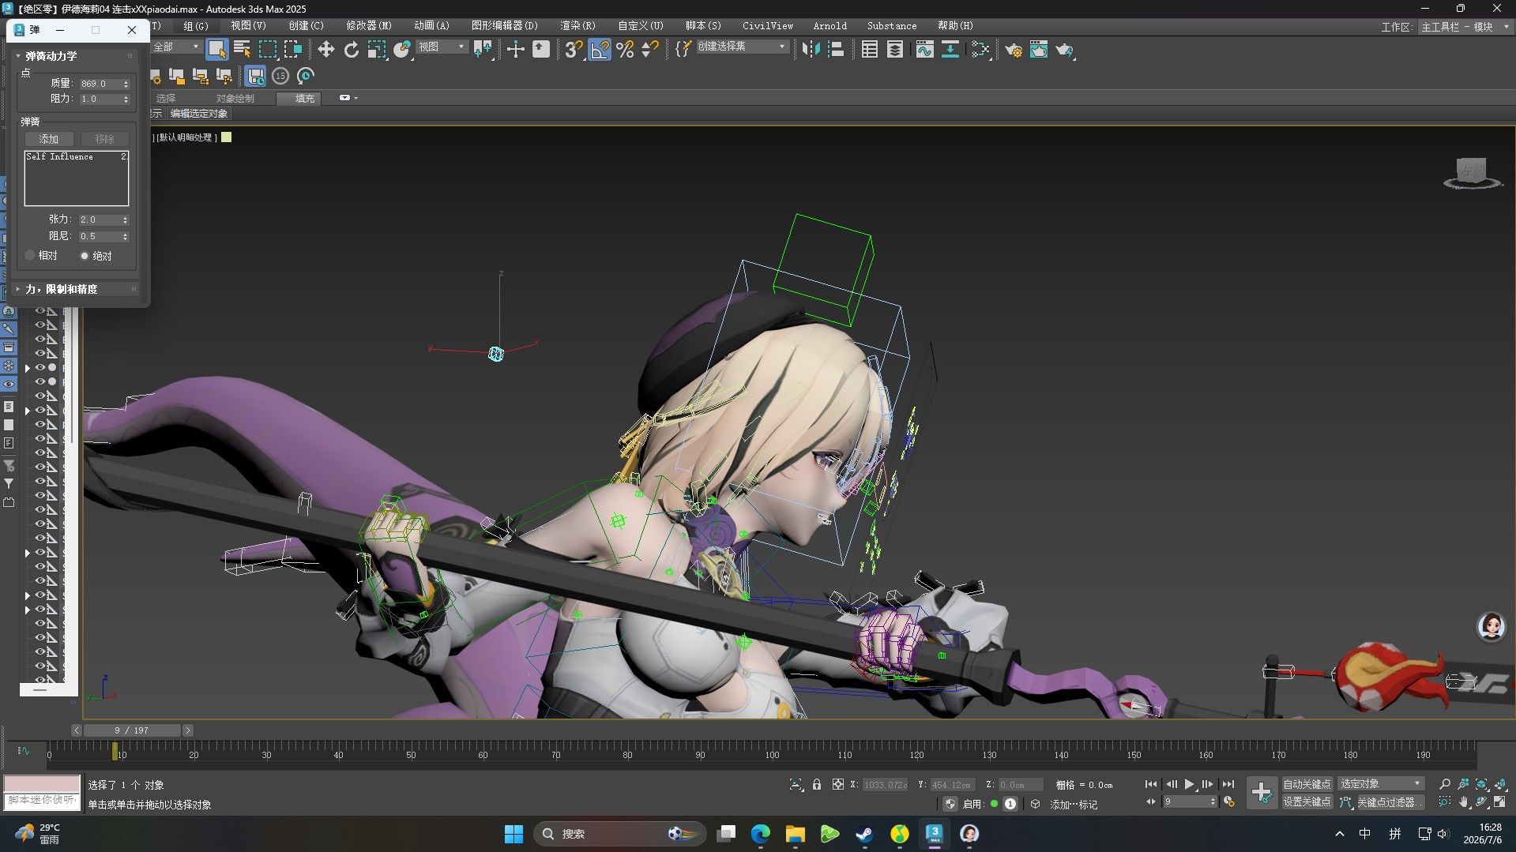Click the 添加 spring button
This screenshot has height=852, width=1516.
[49, 139]
